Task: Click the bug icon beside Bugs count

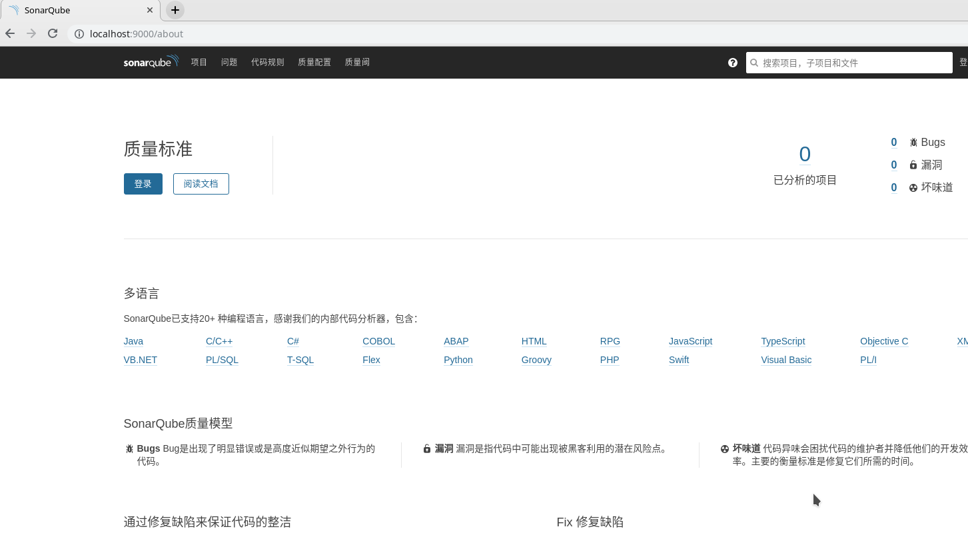Action: click(x=913, y=143)
